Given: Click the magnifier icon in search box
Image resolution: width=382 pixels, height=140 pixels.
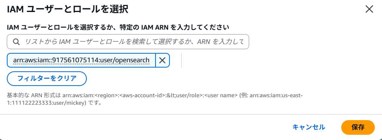Looking at the screenshot, I should click(x=16, y=42).
